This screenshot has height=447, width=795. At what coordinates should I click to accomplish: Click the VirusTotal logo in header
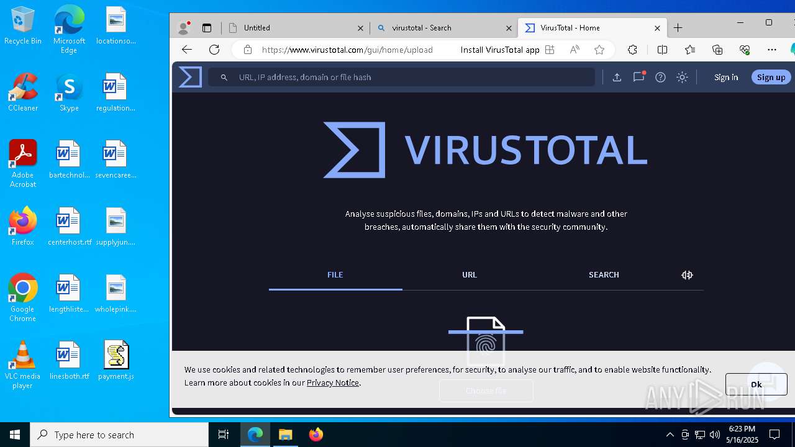pos(190,77)
